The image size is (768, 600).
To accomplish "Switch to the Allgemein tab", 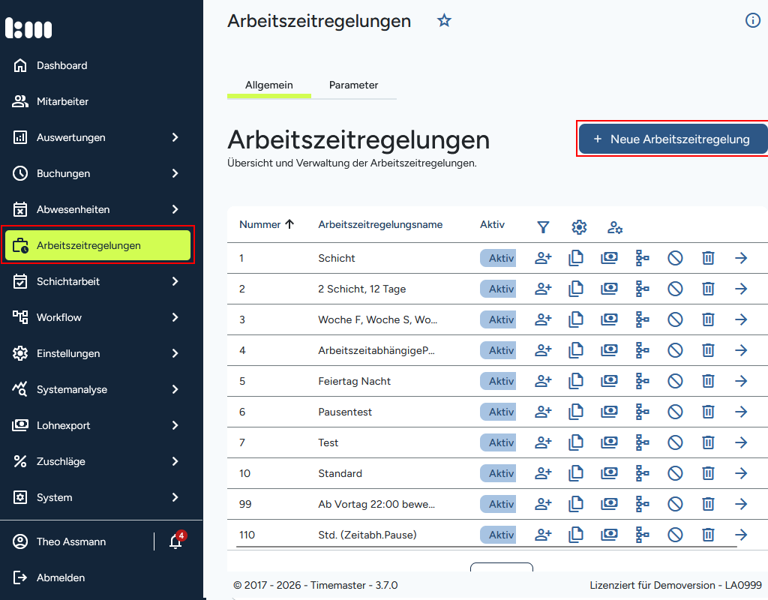I will pos(269,85).
